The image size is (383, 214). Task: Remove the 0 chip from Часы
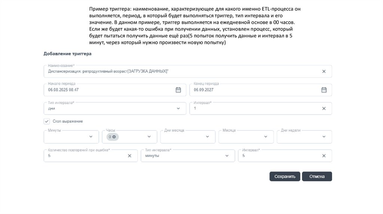(114, 137)
